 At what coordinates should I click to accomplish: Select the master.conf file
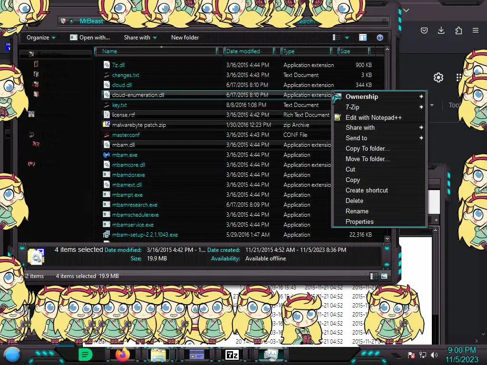126,135
